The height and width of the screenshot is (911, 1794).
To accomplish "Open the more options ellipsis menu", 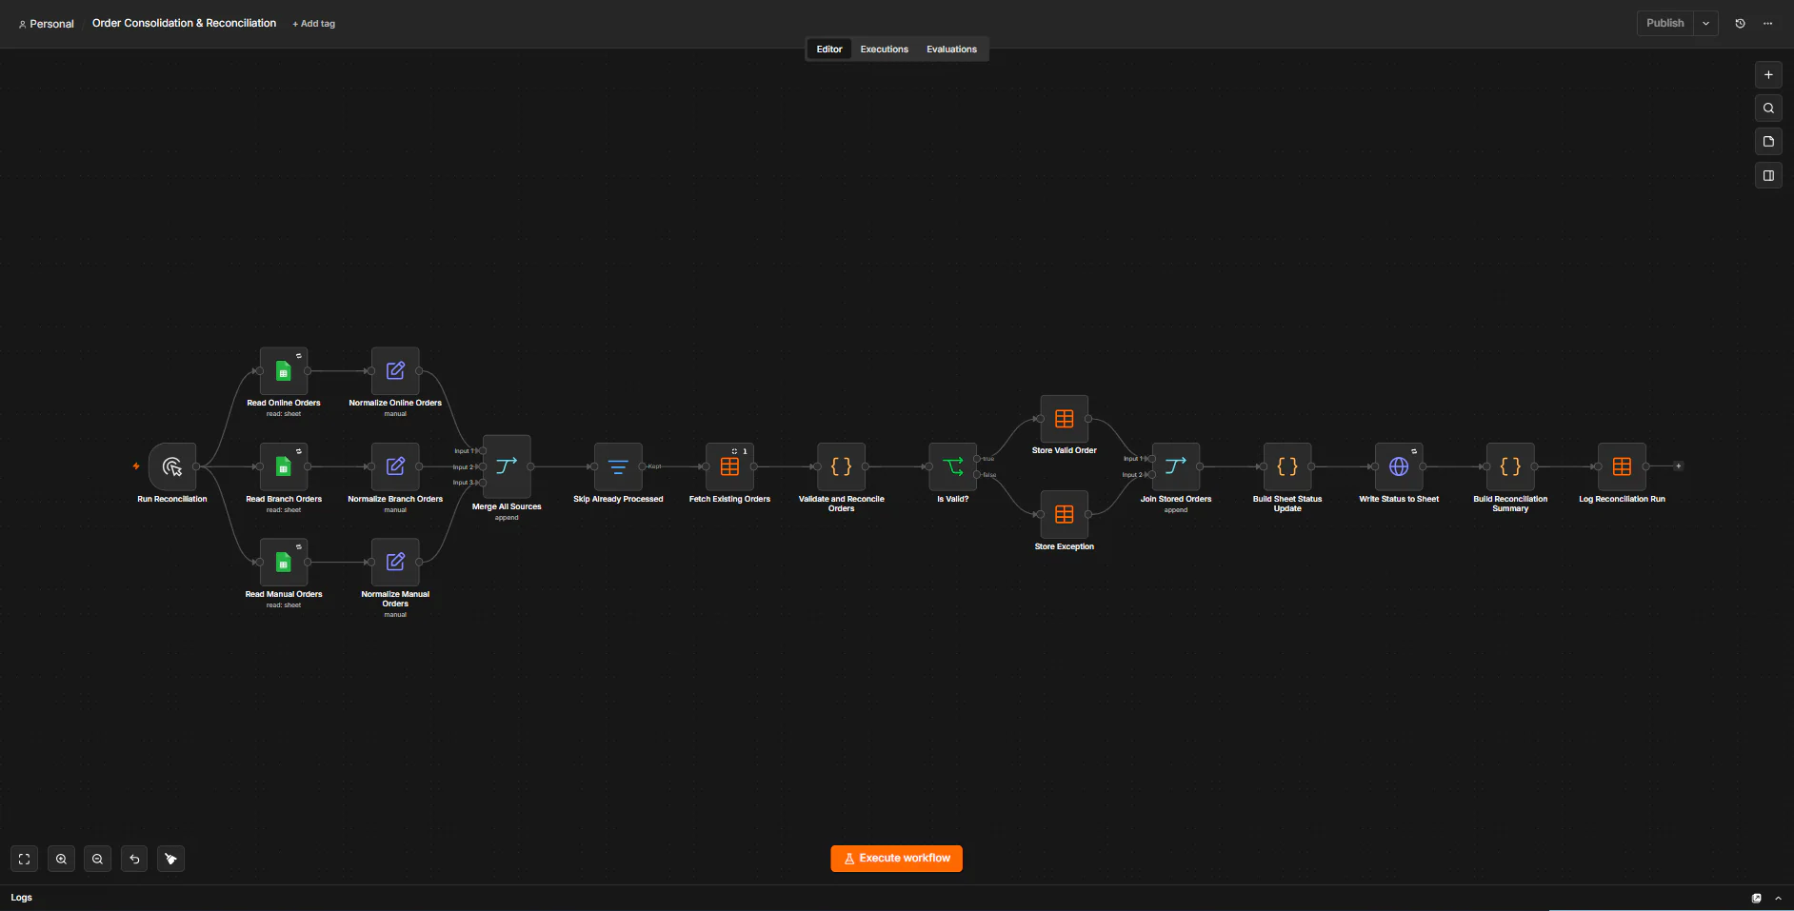I will tap(1767, 24).
